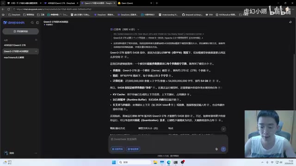Open the recording app icon with red dot
Viewport: 296px width, 166px height.
tap(182, 162)
